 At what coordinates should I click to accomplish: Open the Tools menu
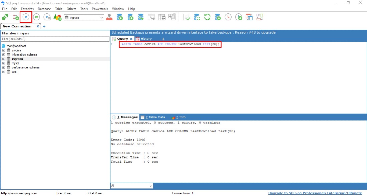click(x=84, y=9)
